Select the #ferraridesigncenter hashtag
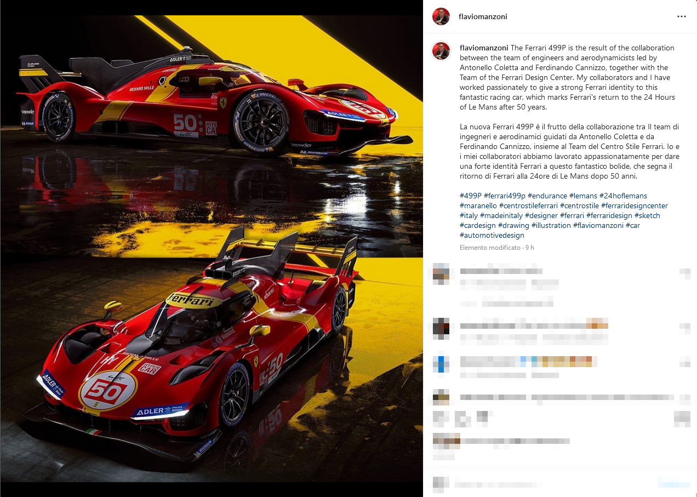Image resolution: width=697 pixels, height=497 pixels. tap(635, 205)
